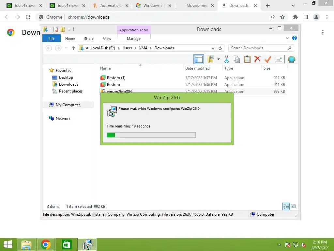Open the Chrome extensions puzzle icon

coord(295,17)
